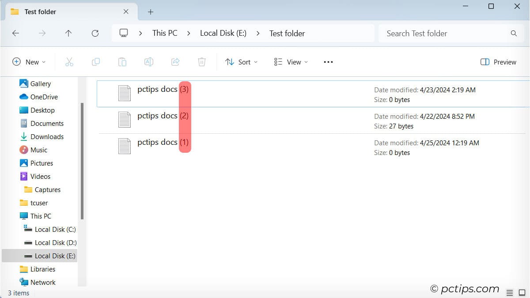Navigate up one folder level
The image size is (530, 298).
tap(68, 33)
